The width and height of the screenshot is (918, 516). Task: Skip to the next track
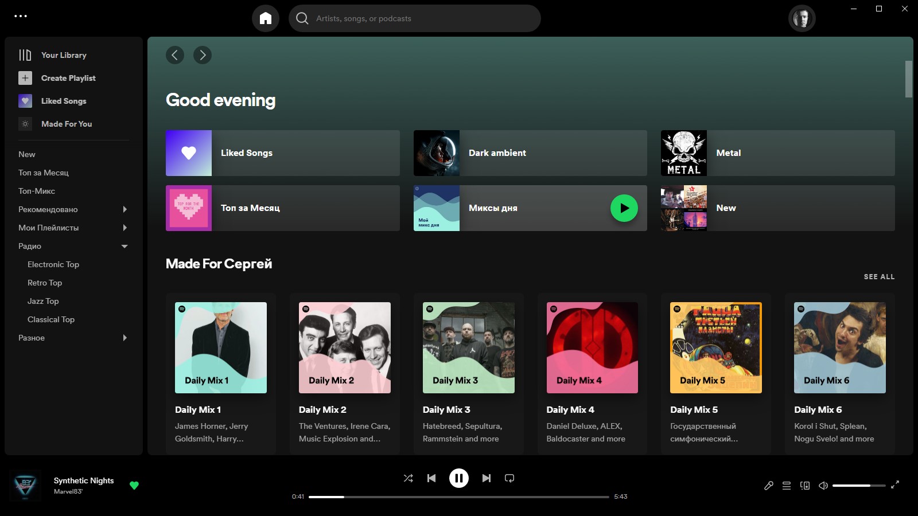486,478
